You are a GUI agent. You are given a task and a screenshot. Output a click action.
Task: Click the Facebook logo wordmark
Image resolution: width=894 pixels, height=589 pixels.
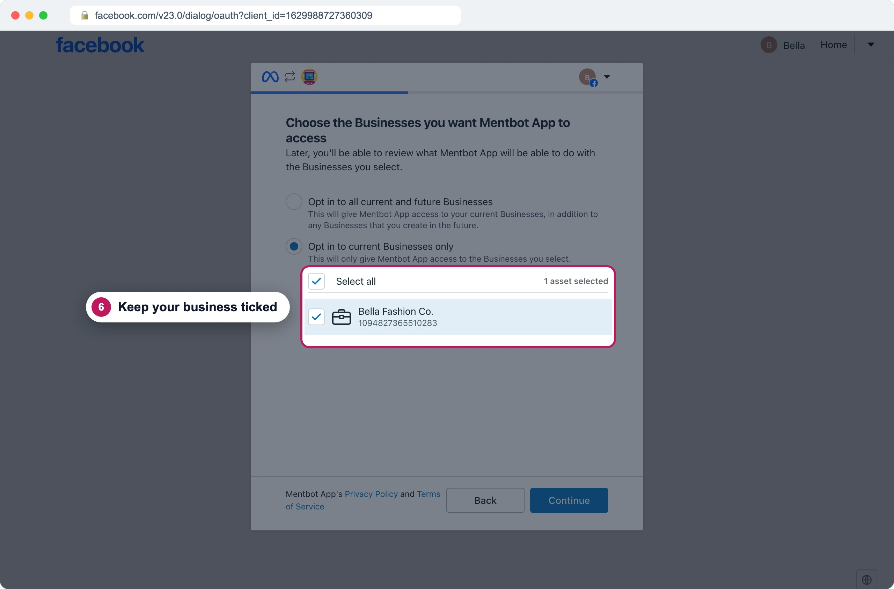100,45
